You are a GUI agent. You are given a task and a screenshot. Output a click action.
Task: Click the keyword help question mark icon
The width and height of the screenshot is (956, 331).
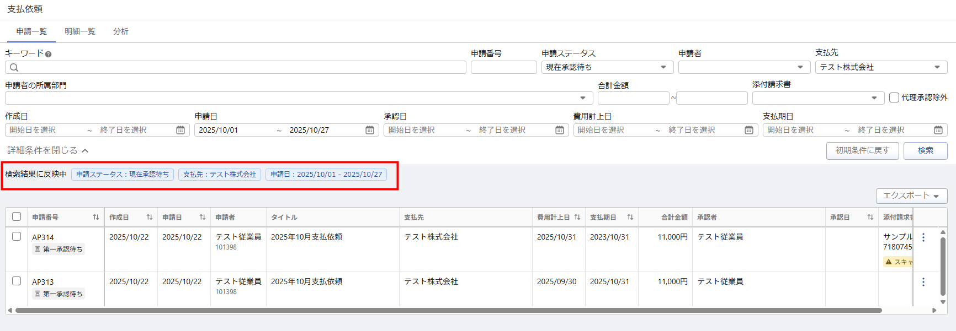[49, 54]
